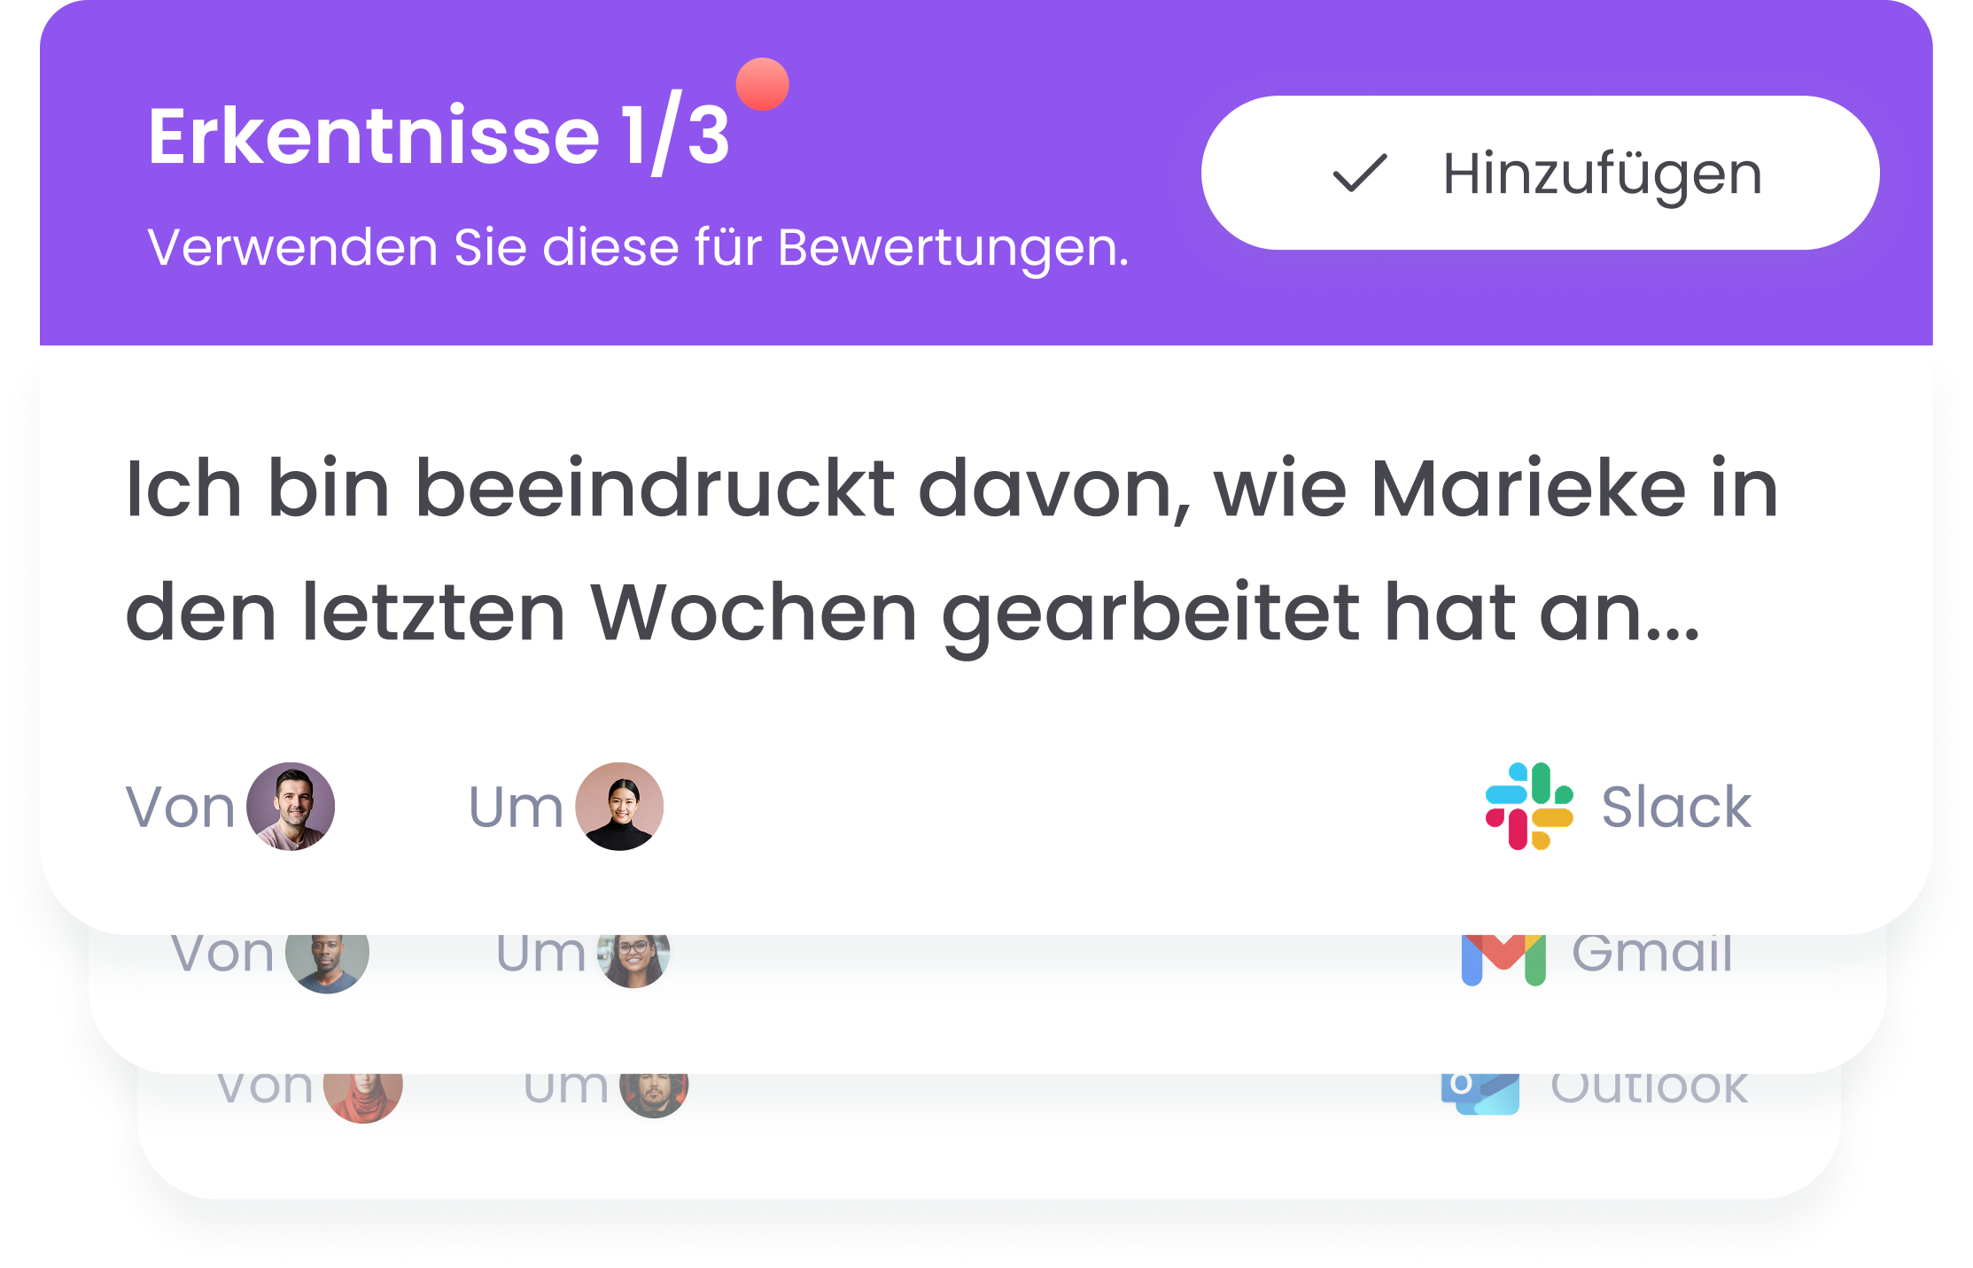Click the checkmark inside Hinzufügen button
1973x1268 pixels.
tap(1358, 174)
